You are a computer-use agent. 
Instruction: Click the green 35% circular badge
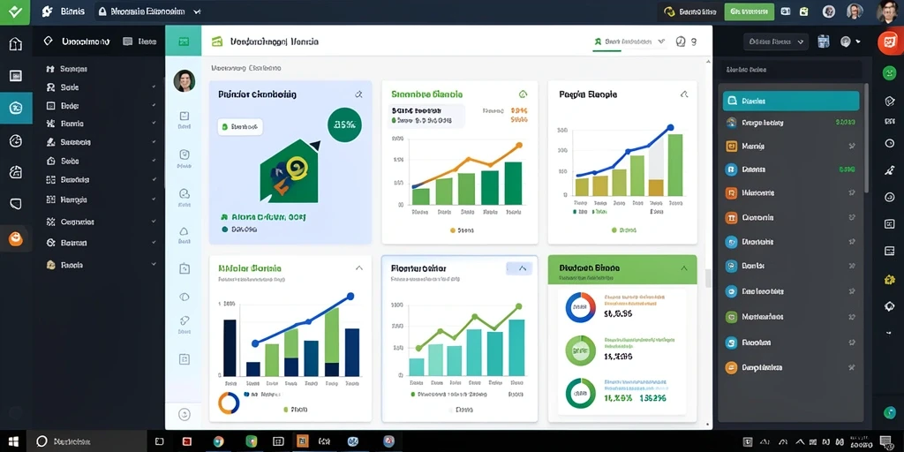click(345, 124)
